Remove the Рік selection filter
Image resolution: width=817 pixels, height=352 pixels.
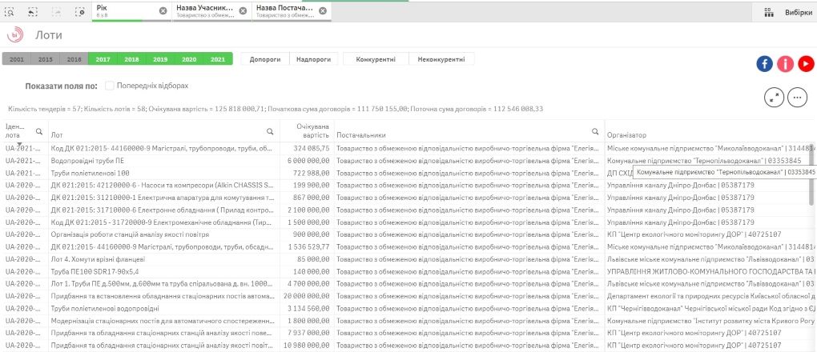click(x=163, y=11)
